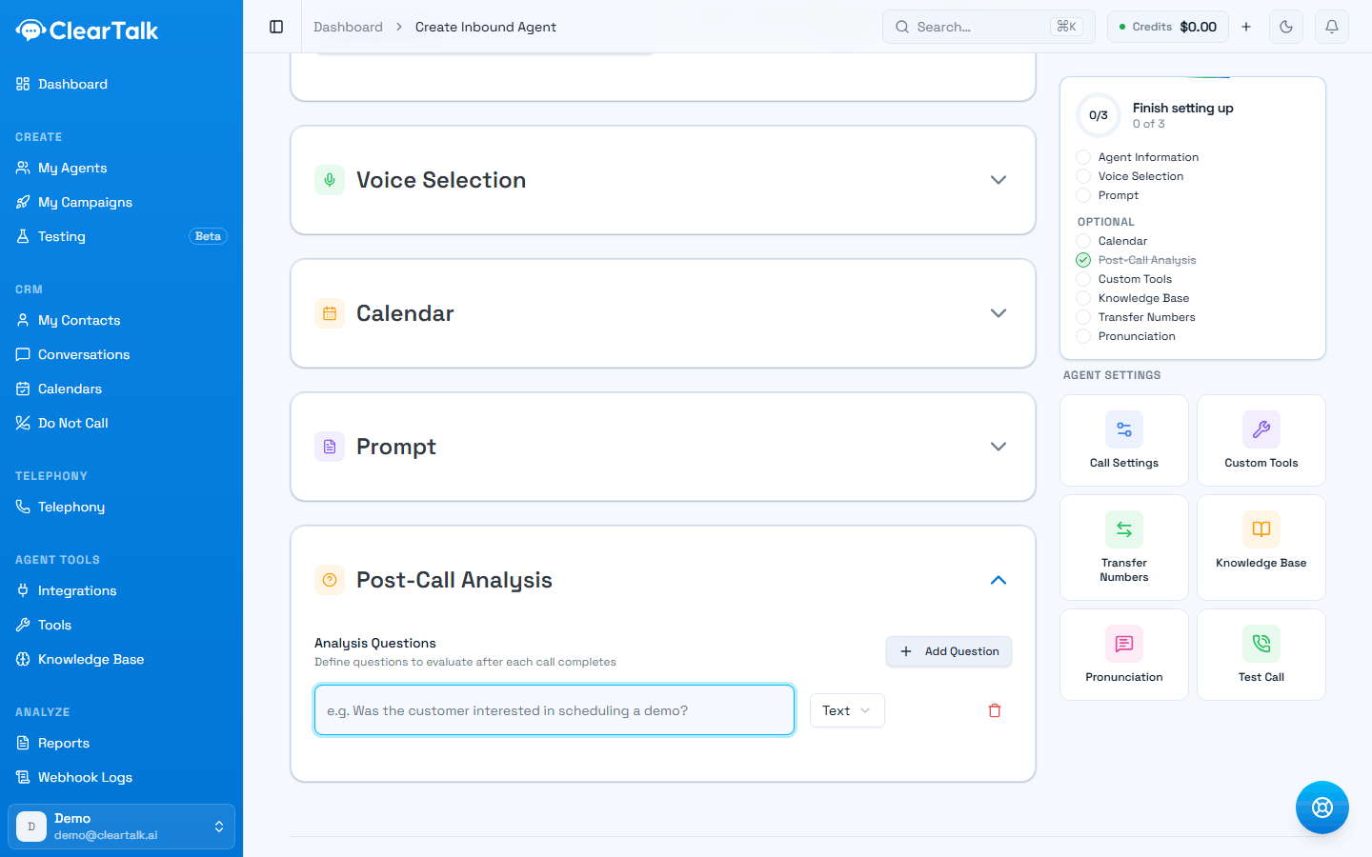Open the help lifebuoy chat button
This screenshot has height=857, width=1372.
(1322, 807)
